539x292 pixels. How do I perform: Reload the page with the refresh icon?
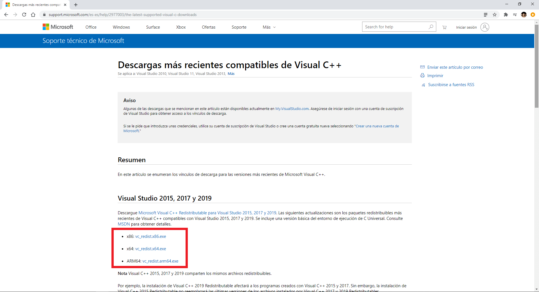[x=24, y=15]
